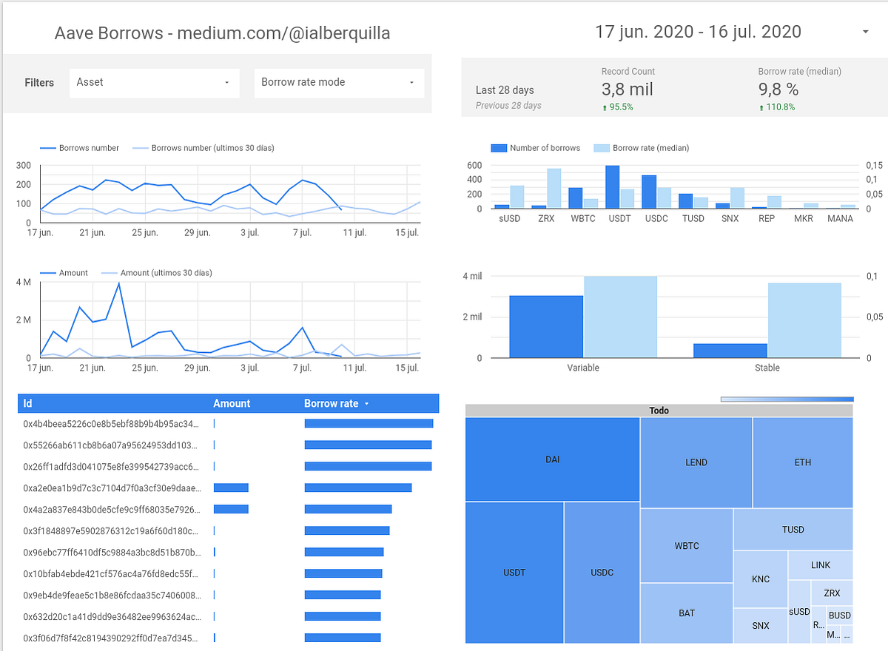Open the Asset filter dropdown

pyautogui.click(x=153, y=83)
